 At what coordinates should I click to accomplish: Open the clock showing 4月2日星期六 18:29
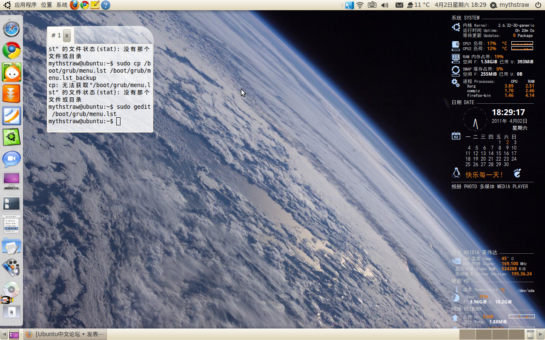(x=460, y=5)
